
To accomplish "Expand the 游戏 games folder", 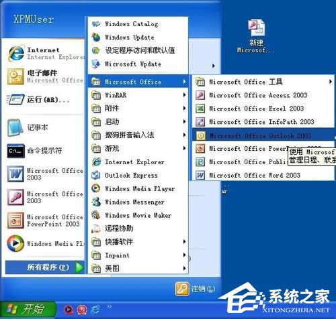I will point(138,148).
